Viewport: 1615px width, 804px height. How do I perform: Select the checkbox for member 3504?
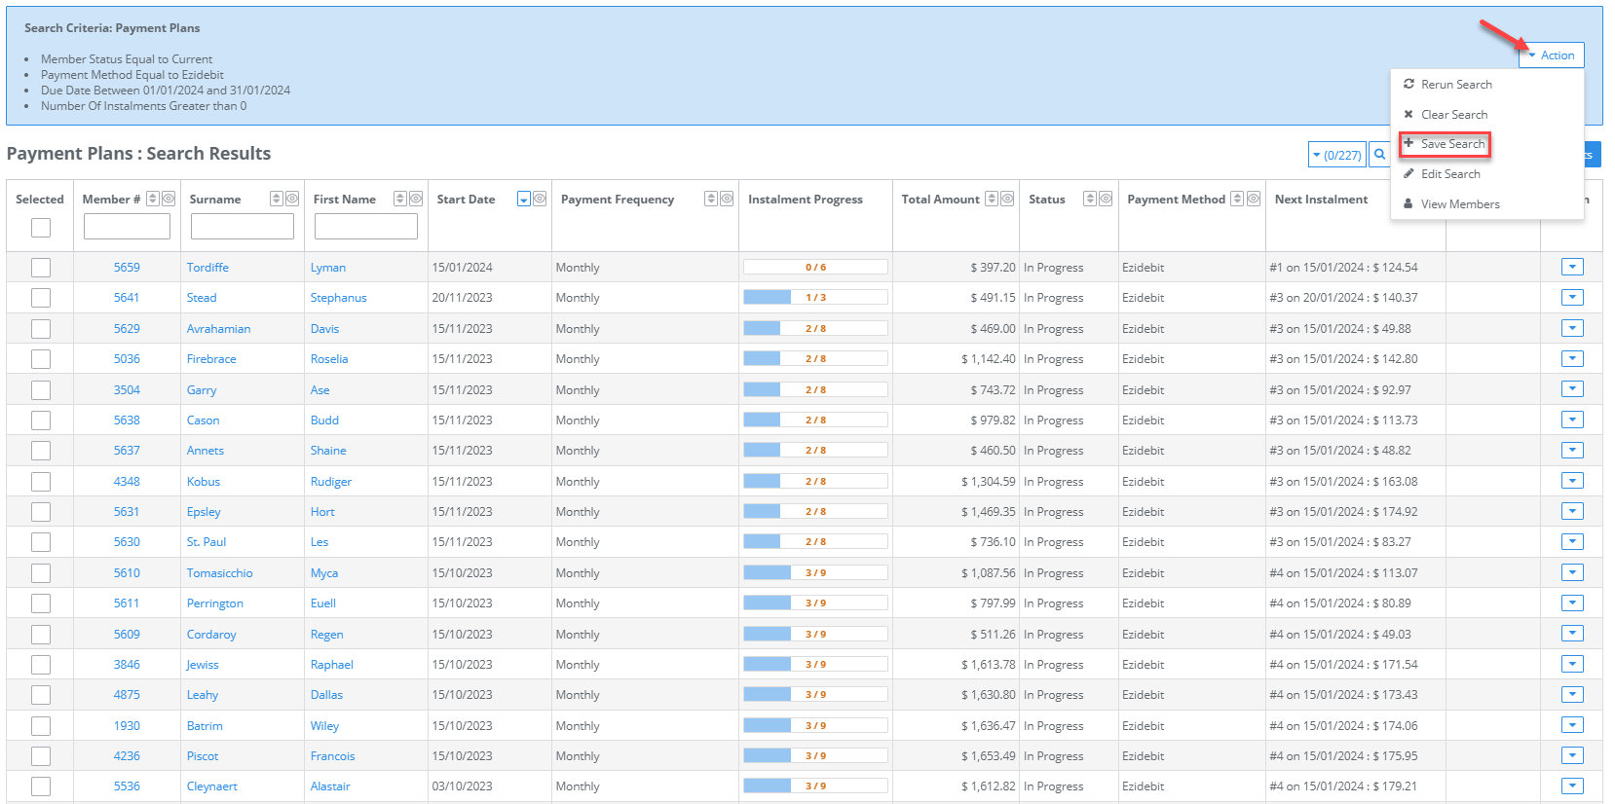(41, 390)
